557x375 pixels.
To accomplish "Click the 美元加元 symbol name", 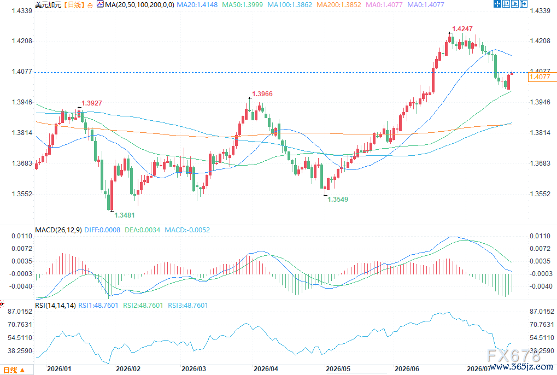I will click(48, 4).
